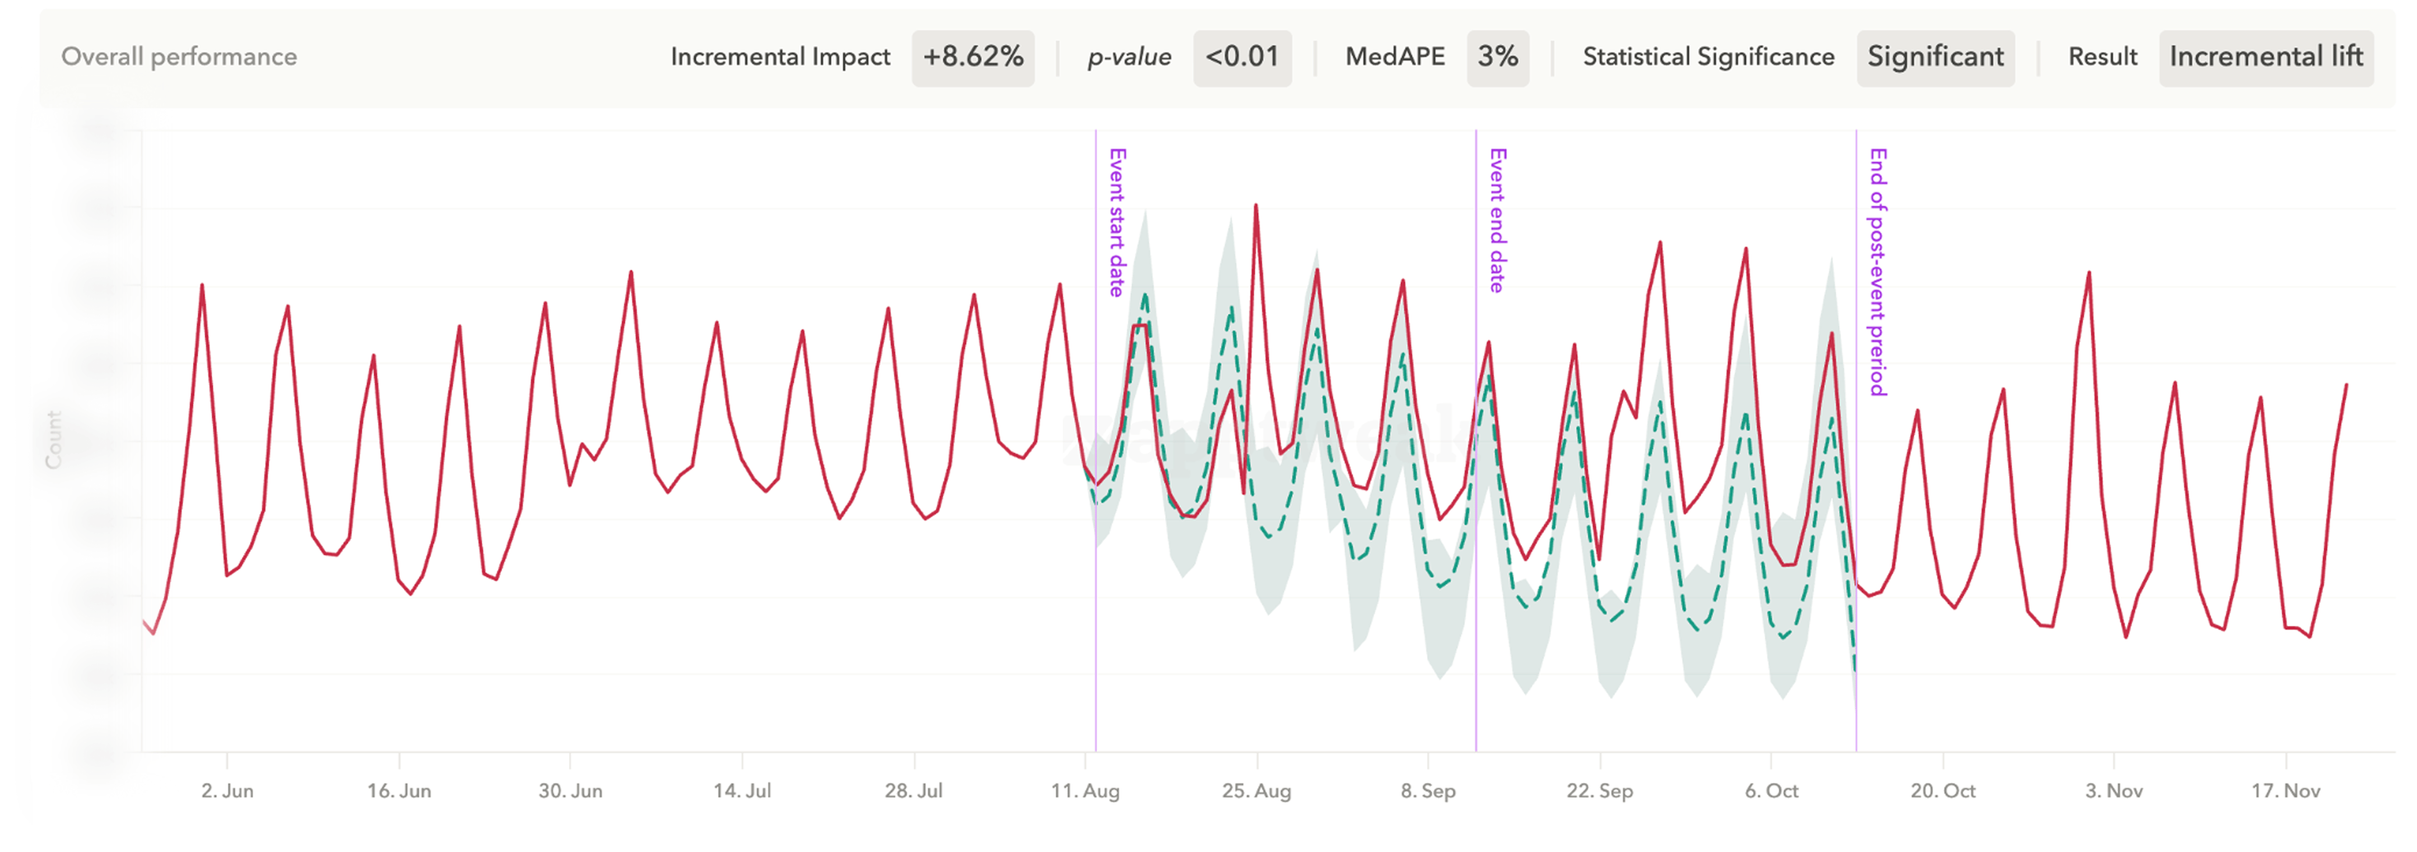Select the p-value <0.01 value
This screenshot has height=852, width=2417.
click(x=1242, y=57)
